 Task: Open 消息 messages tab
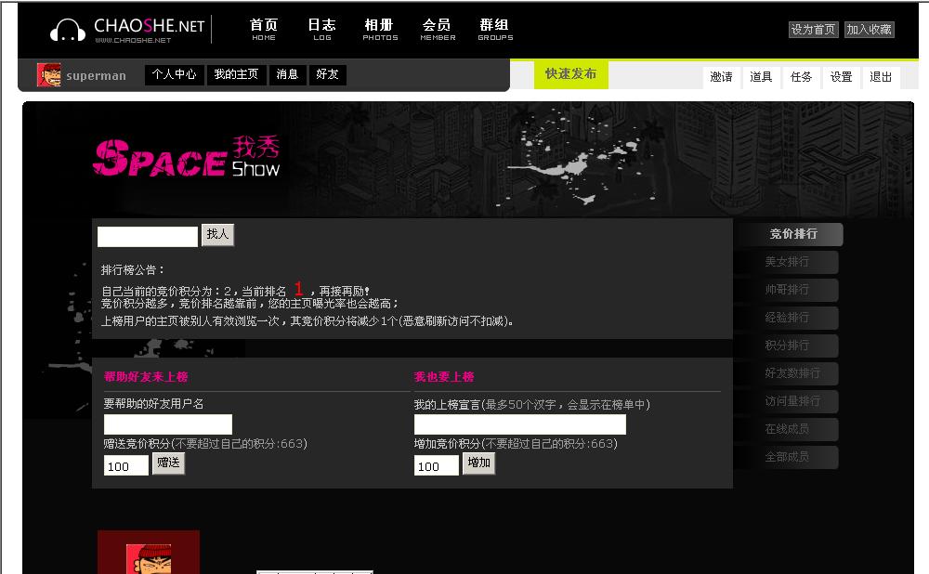[x=287, y=74]
